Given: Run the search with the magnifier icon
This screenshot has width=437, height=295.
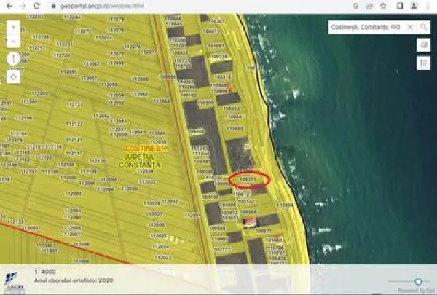Looking at the screenshot, I should coord(424,27).
